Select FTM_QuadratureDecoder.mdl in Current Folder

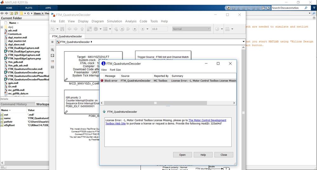25,69
